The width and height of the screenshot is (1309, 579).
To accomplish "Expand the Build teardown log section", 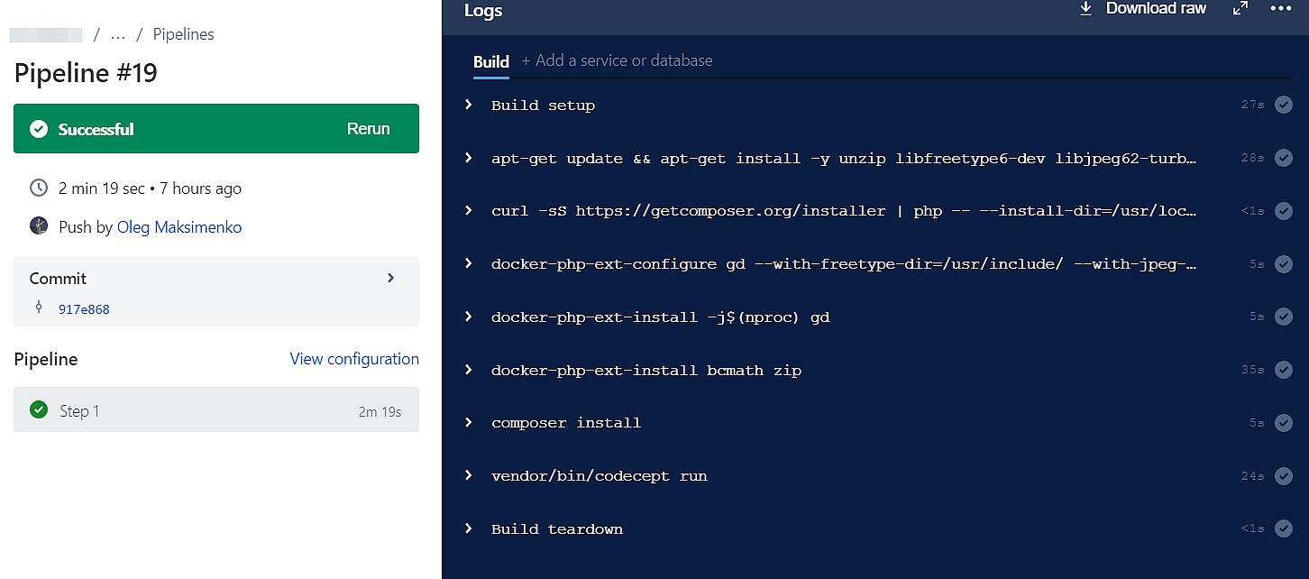I will point(467,528).
